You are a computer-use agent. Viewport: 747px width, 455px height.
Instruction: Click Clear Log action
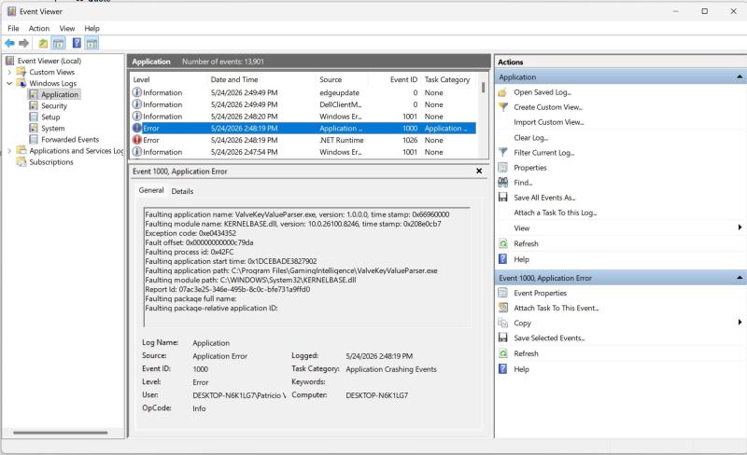pos(530,138)
